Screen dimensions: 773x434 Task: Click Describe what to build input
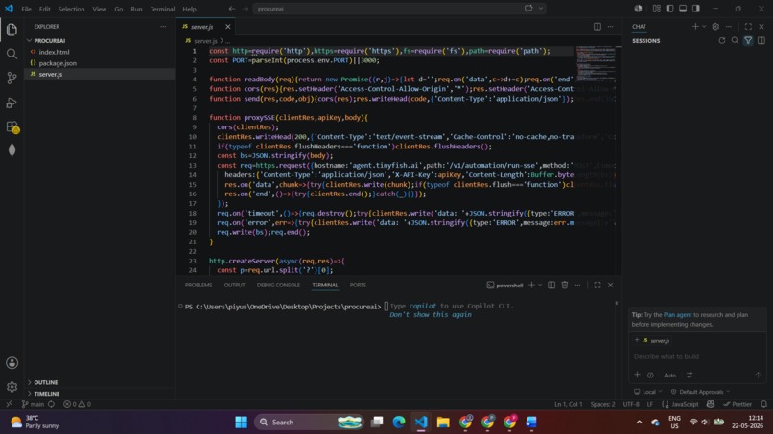coord(697,356)
